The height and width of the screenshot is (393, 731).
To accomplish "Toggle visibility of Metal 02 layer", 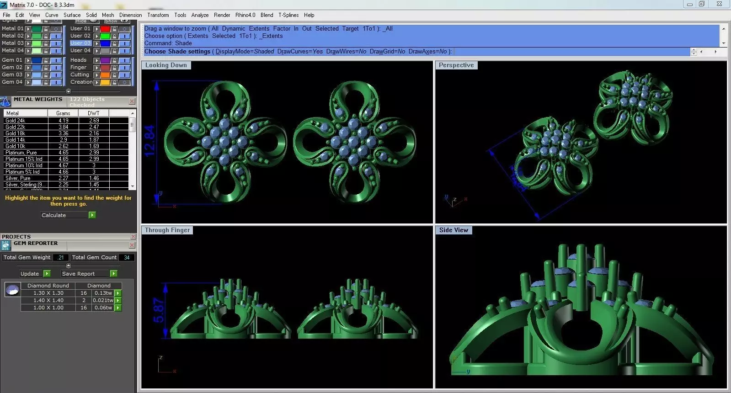I will 56,36.
